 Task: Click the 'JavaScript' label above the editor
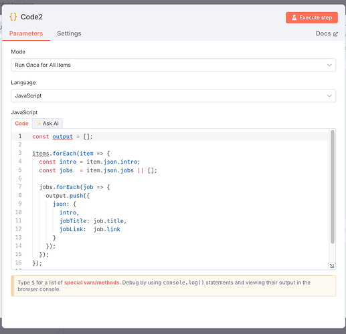point(24,112)
